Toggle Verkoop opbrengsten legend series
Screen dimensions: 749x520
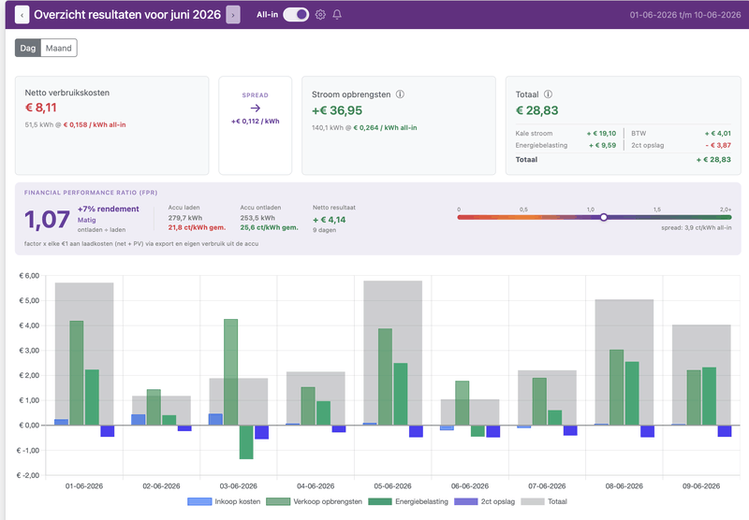(314, 501)
